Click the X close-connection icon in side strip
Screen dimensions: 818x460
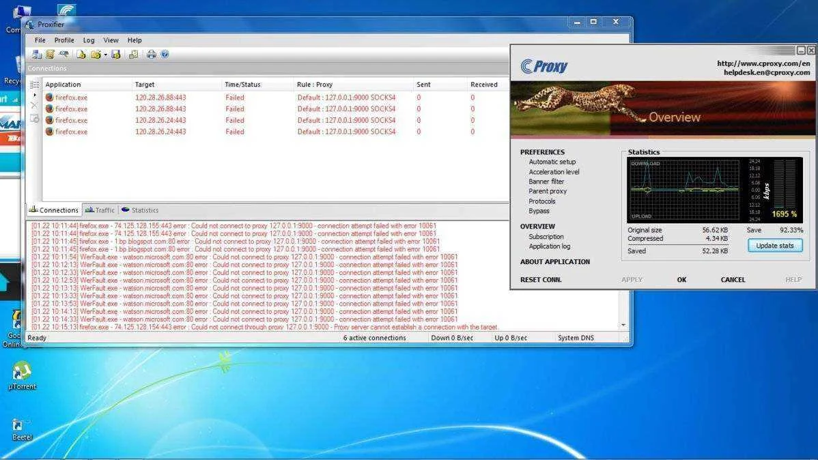pos(34,106)
